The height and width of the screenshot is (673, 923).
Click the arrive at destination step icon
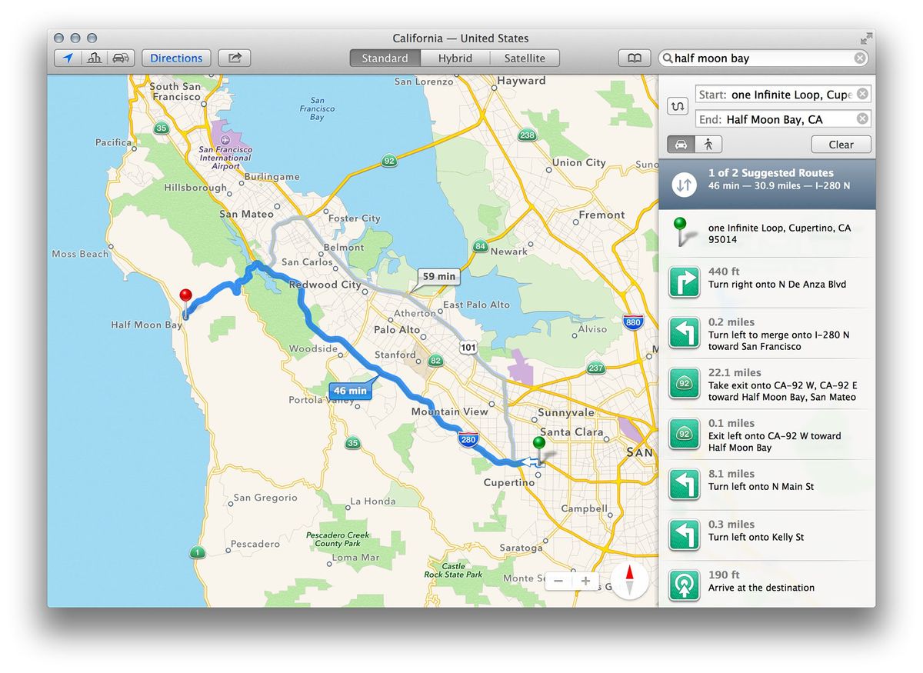point(684,585)
